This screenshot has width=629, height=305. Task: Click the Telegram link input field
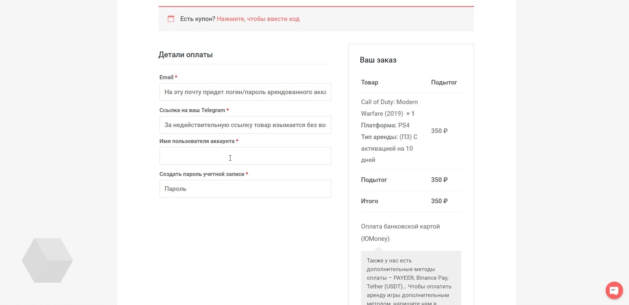[x=245, y=125]
